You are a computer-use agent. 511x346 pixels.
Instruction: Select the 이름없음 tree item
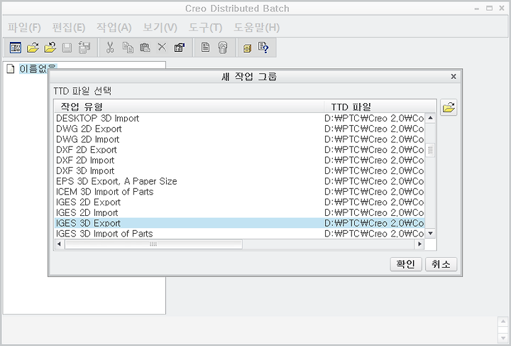coord(38,68)
